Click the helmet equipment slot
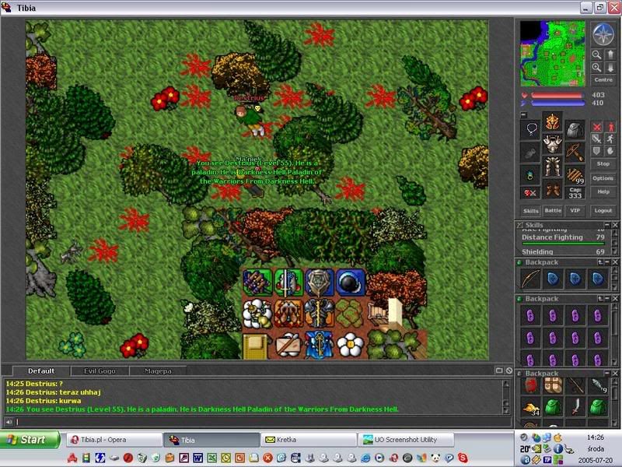This screenshot has height=467, width=622. point(552,122)
